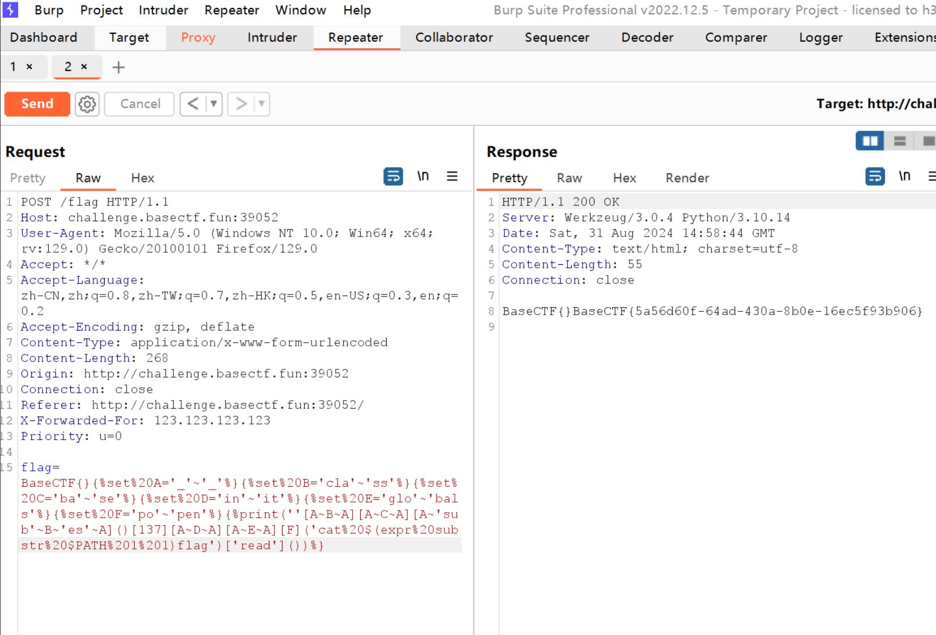Click the orange Send button
This screenshot has height=635, width=936.
(37, 104)
